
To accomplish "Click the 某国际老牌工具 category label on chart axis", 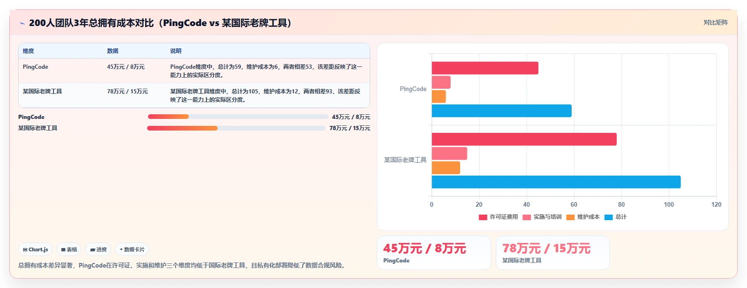I will click(x=405, y=160).
